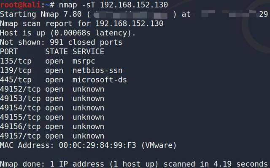Click the Host is up latency line
The image size is (270, 168).
point(68,33)
